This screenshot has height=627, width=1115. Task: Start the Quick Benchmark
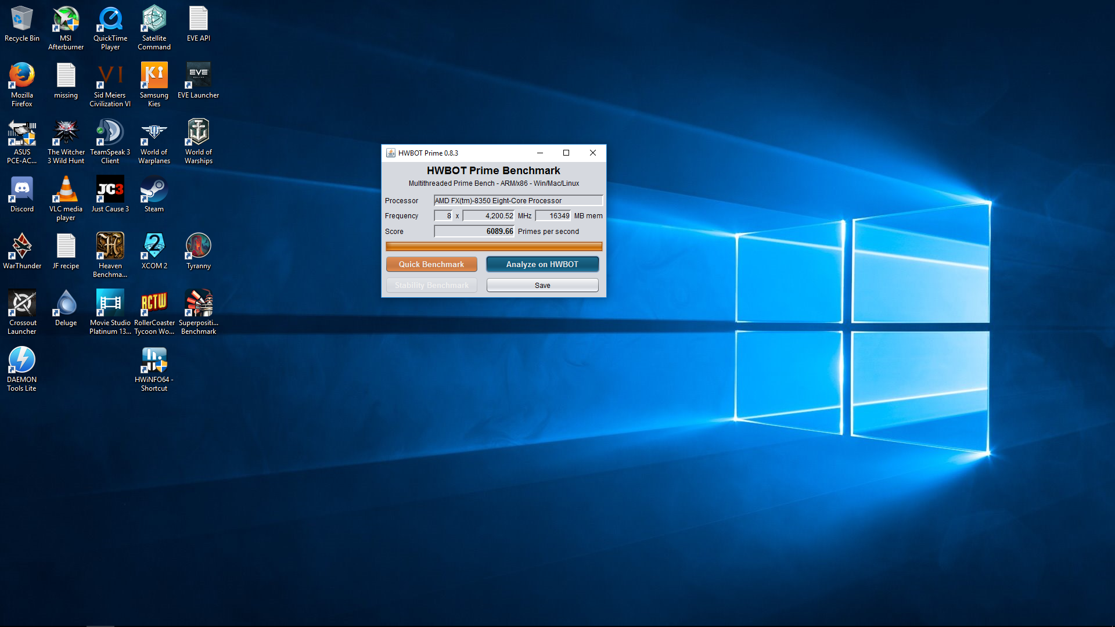click(431, 264)
